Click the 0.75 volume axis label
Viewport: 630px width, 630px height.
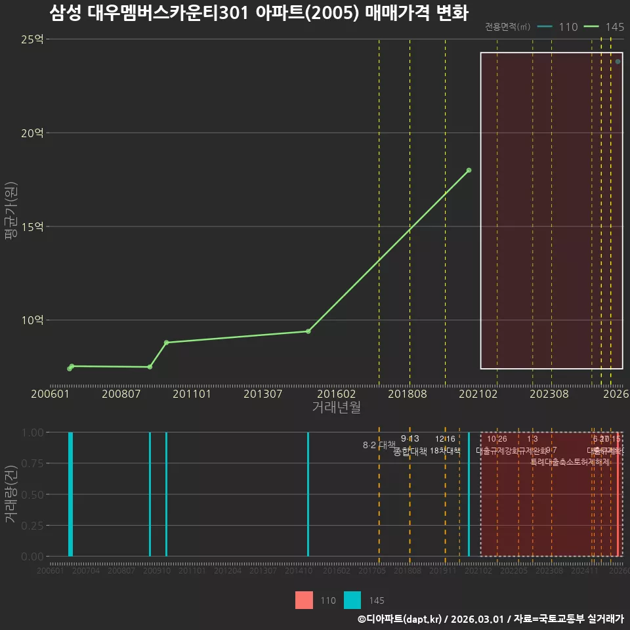pyautogui.click(x=32, y=464)
